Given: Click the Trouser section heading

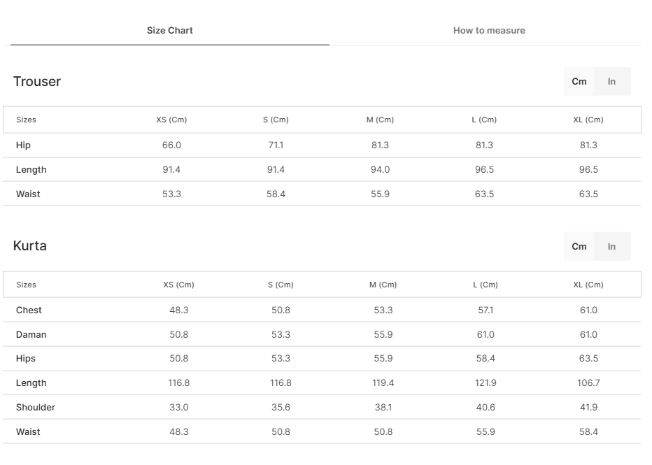Looking at the screenshot, I should click(37, 82).
